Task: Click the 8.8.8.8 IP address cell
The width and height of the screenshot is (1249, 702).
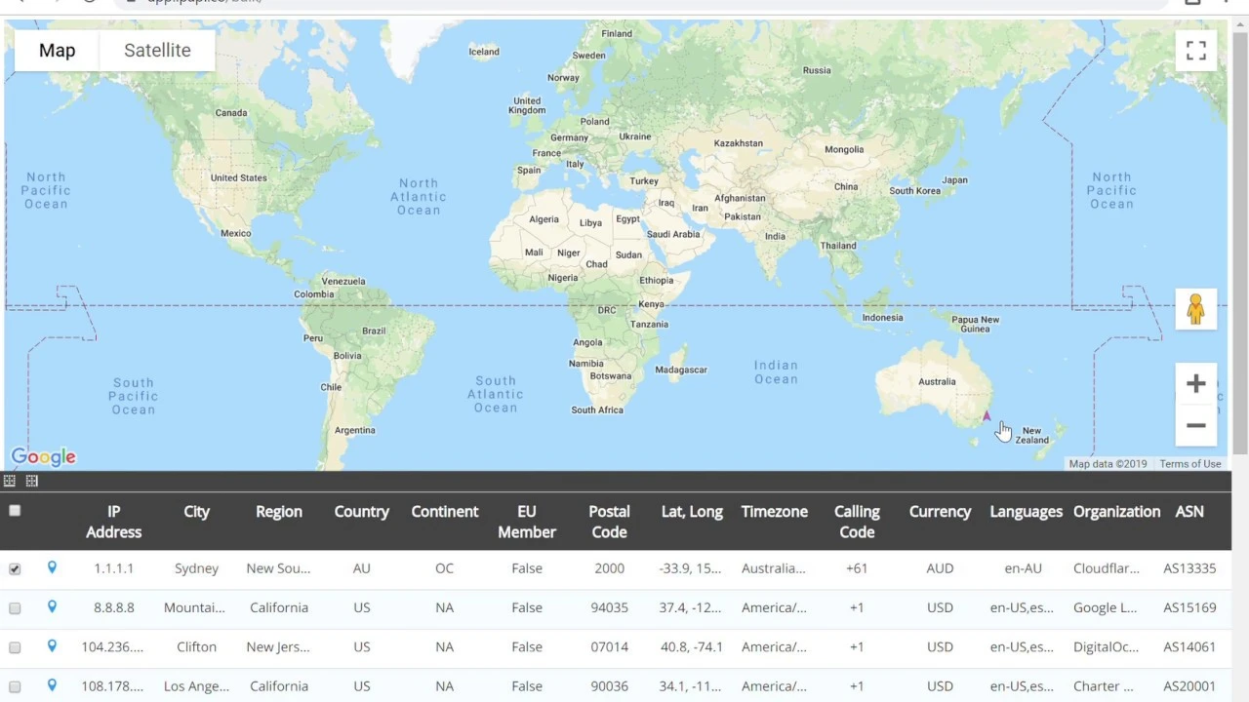Action: point(114,607)
